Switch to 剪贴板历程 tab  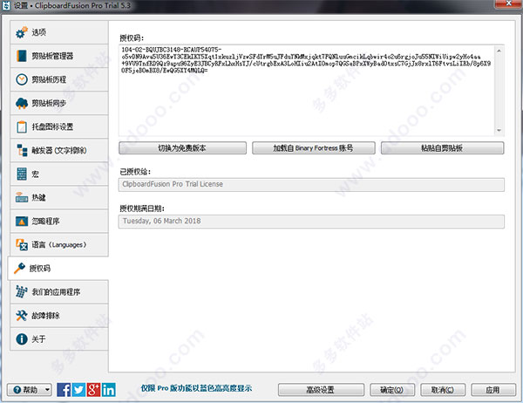(x=59, y=79)
